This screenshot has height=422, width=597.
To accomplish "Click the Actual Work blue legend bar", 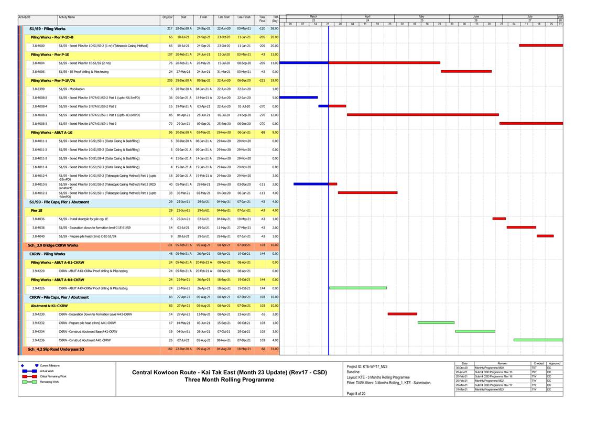I will coord(29,371).
